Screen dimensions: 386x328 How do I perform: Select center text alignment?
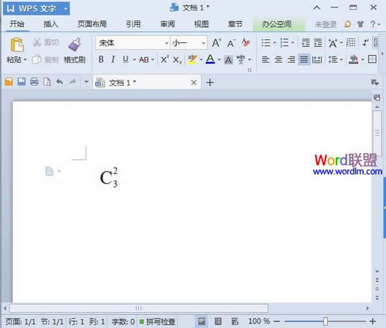coord(279,59)
